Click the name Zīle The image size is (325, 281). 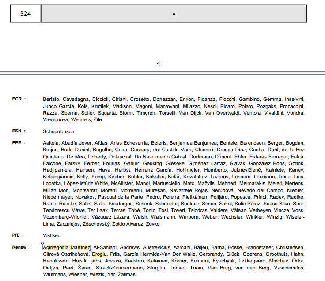[x=98, y=119]
